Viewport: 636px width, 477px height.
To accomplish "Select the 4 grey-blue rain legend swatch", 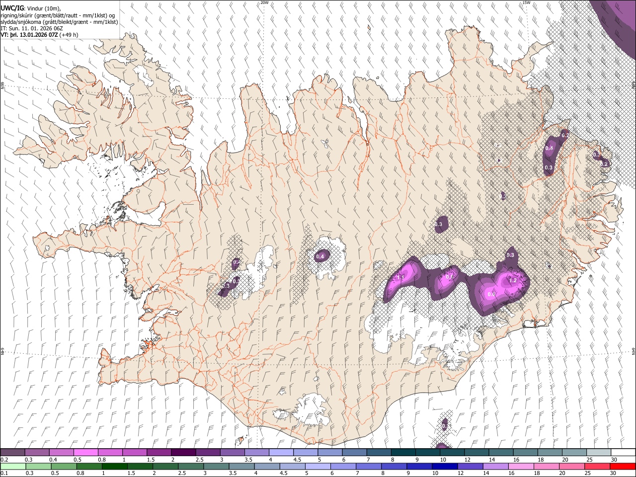I will [267, 466].
